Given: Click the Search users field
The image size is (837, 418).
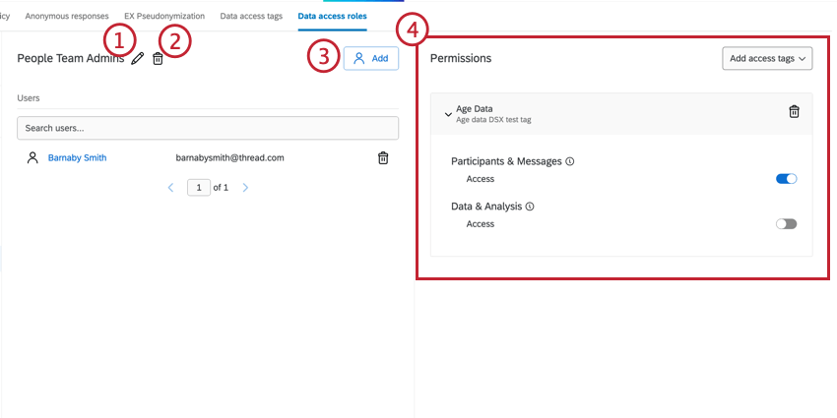Looking at the screenshot, I should pyautogui.click(x=208, y=128).
